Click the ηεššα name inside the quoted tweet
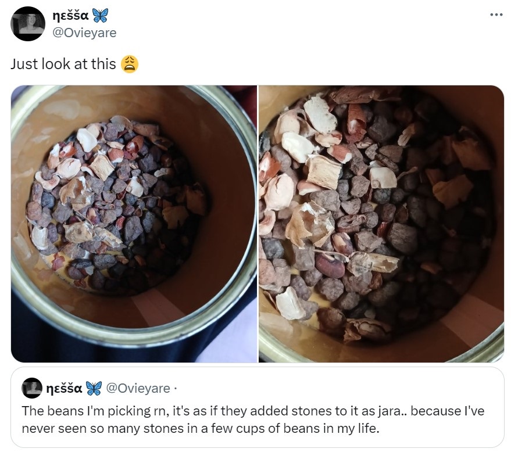Screen dimensions: 511x452 click(64, 388)
